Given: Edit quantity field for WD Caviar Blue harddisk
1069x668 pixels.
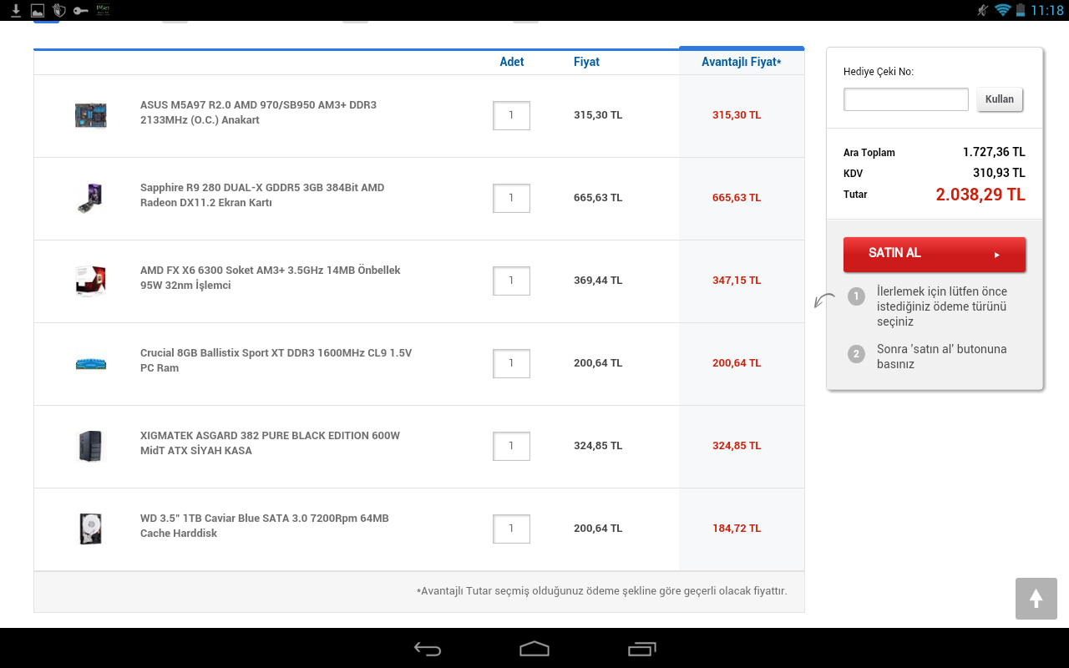Looking at the screenshot, I should [x=511, y=529].
